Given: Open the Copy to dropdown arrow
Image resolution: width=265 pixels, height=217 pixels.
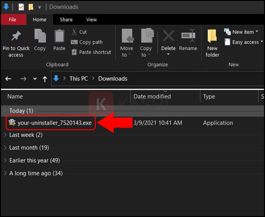Looking at the screenshot, I should click(149, 54).
